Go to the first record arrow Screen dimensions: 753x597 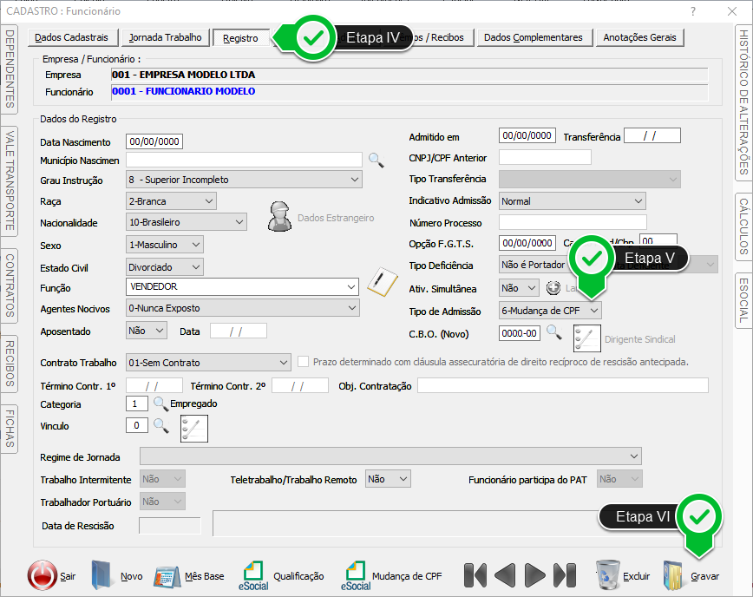475,575
